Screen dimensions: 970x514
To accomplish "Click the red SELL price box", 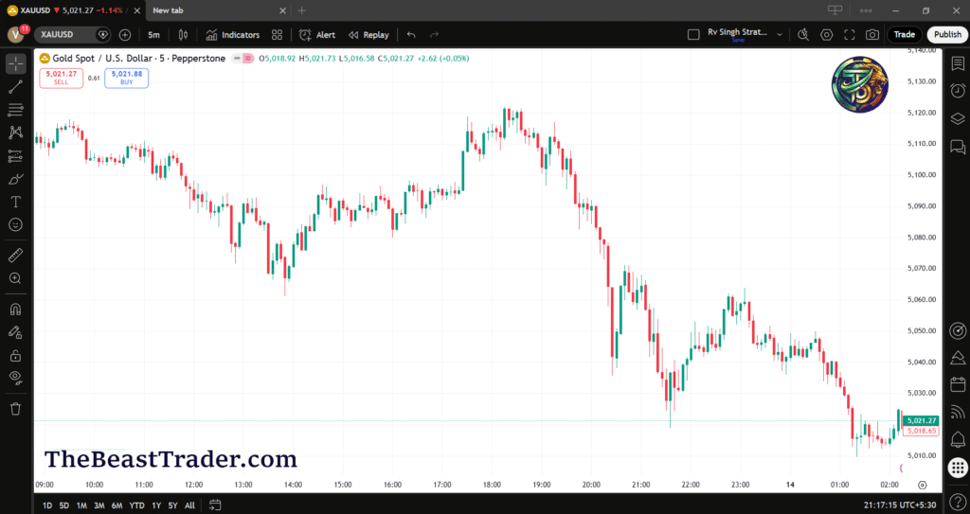I will click(61, 78).
